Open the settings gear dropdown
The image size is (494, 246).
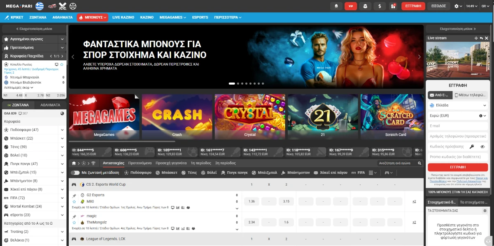click(x=458, y=6)
